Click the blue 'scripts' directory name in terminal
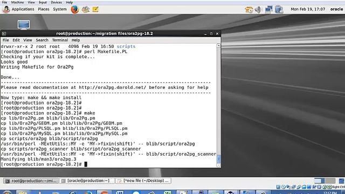345x194 pixels. click(x=126, y=46)
